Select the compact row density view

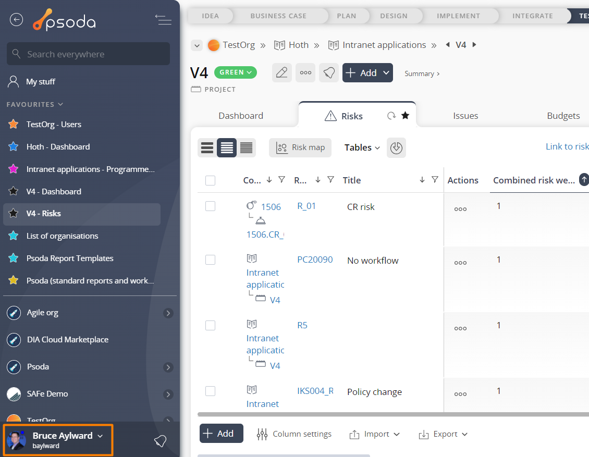click(x=246, y=147)
